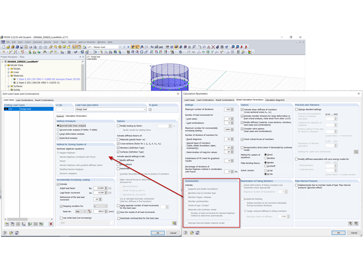The image size is (364, 273).
Task: Expand Nodes in Project Navigator tree
Action: (x=9, y=68)
